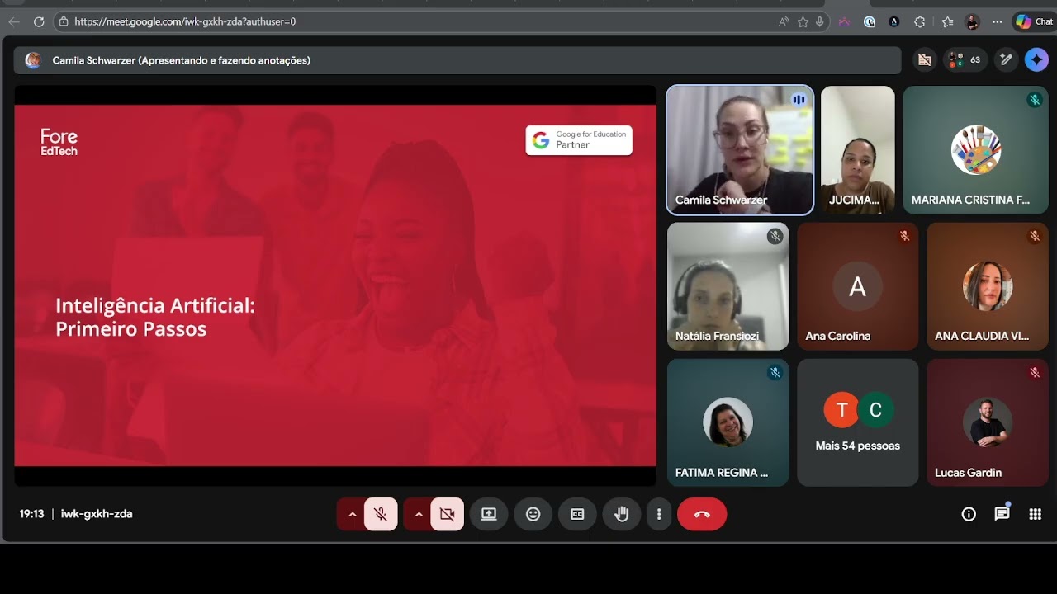The width and height of the screenshot is (1057, 594).
Task: Open the browser profile avatar
Action: pyautogui.click(x=972, y=21)
